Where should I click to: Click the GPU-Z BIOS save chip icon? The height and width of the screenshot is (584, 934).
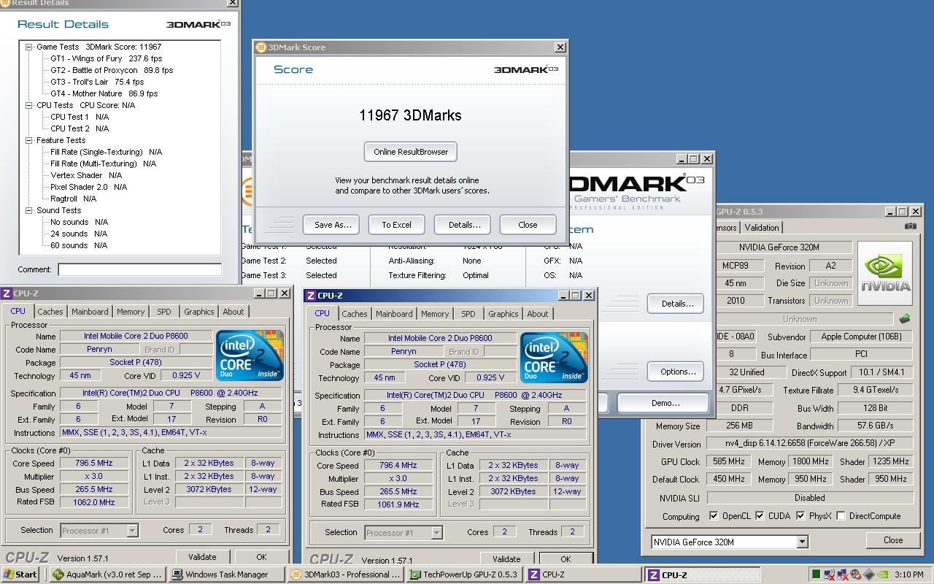(x=905, y=319)
